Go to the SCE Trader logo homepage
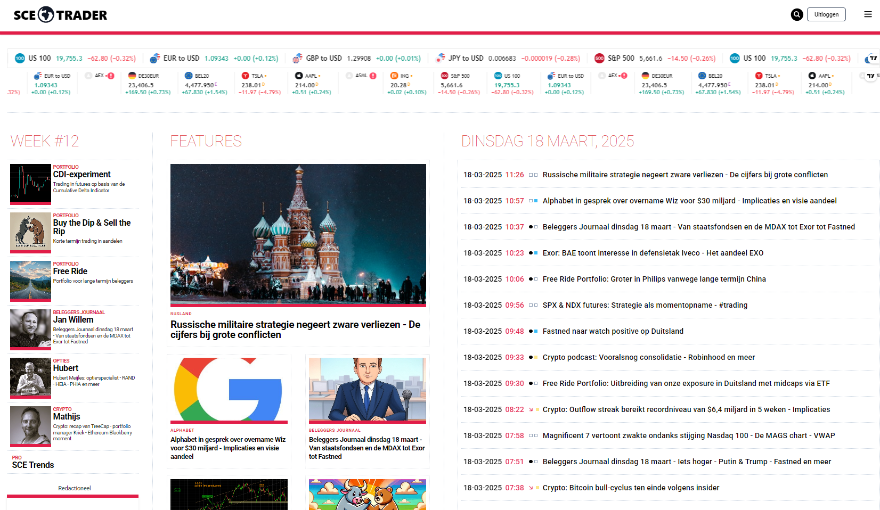Screen dimensions: 880x510 click(60, 15)
